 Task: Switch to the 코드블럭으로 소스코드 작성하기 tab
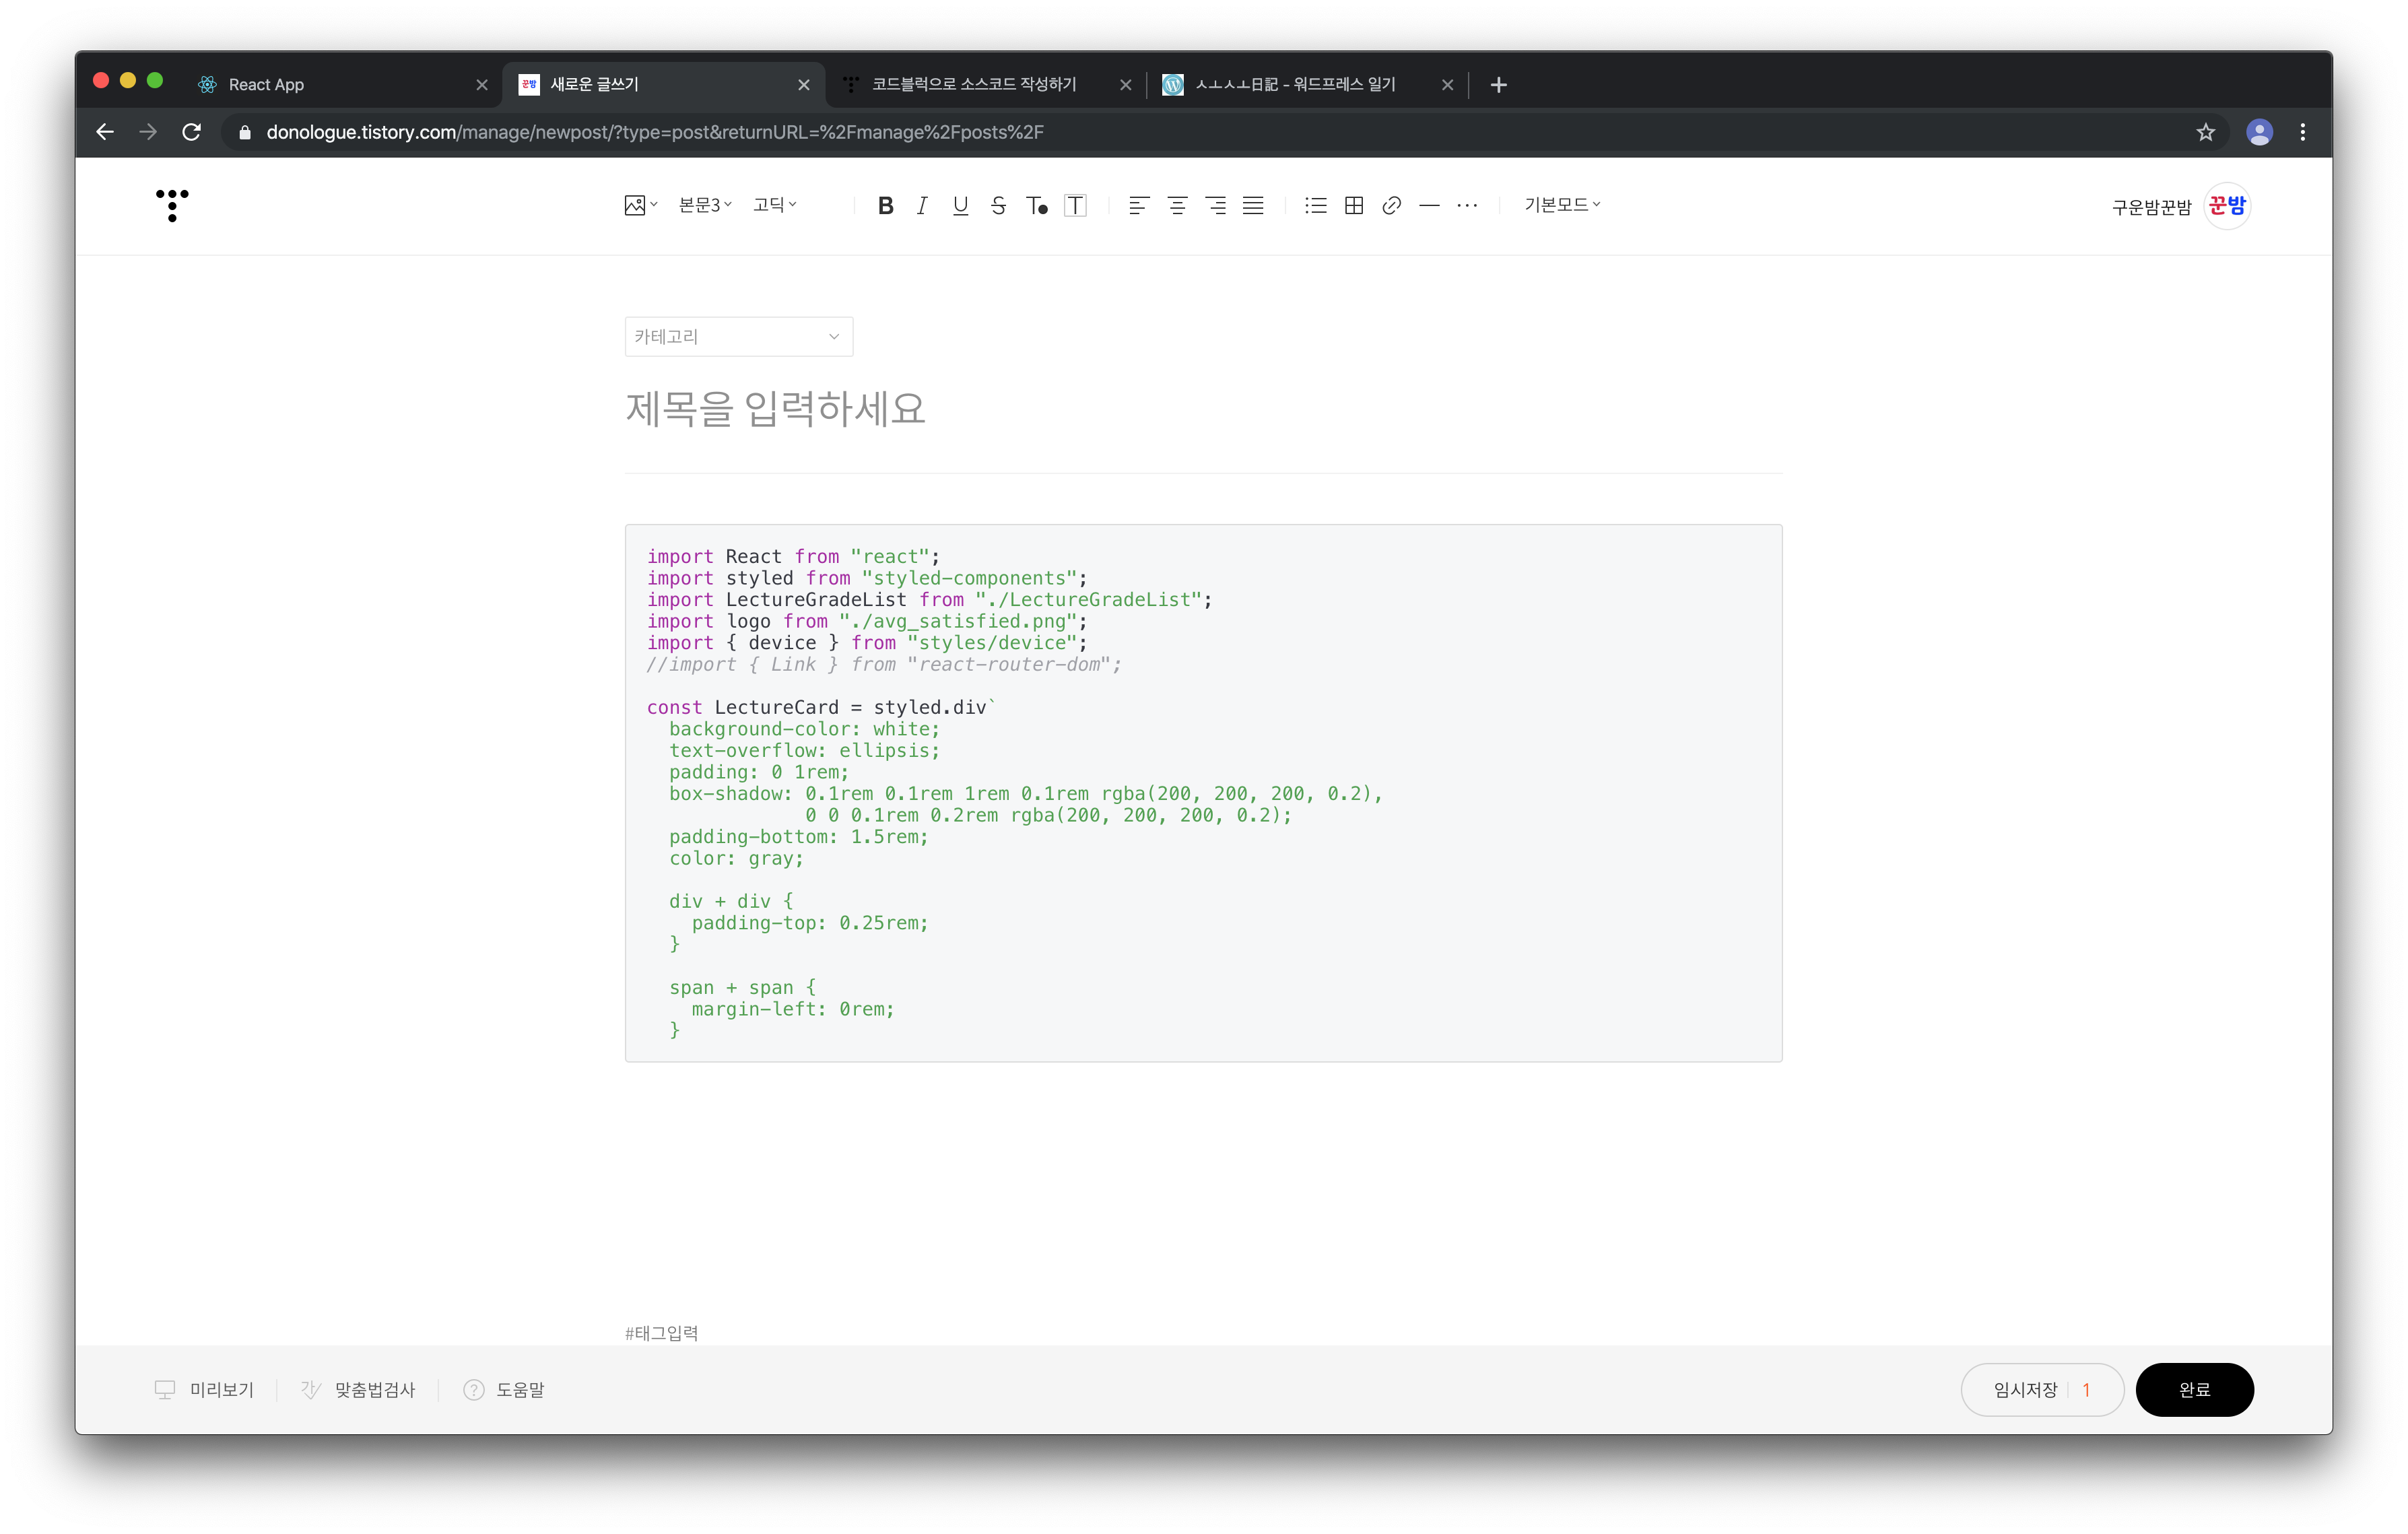[973, 85]
